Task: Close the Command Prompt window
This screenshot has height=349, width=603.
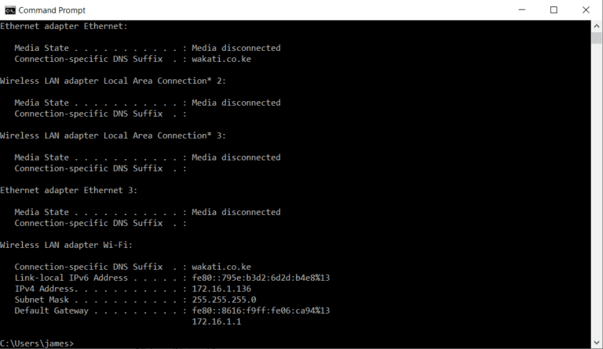Action: pos(586,10)
